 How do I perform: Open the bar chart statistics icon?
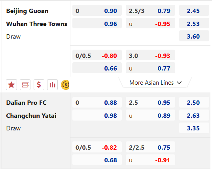pyautogui.click(x=53, y=85)
